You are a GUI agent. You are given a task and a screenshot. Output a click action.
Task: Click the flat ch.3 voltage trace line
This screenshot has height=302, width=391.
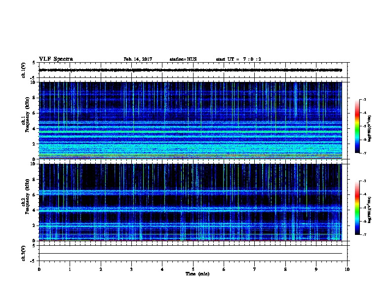191,254
